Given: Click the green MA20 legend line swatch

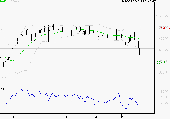Looking at the screenshot, I should pos(8,1).
